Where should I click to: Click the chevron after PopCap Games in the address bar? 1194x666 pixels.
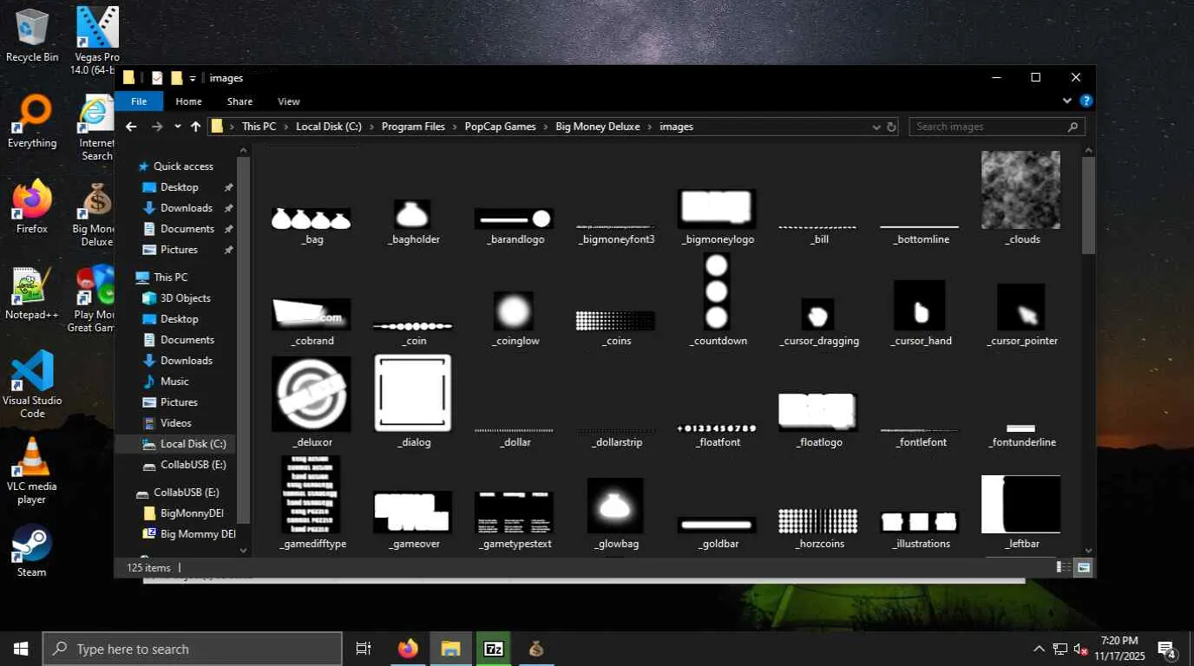click(546, 127)
